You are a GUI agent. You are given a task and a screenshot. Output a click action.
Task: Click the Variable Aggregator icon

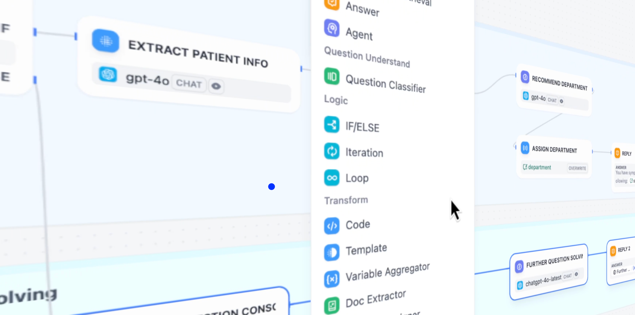(x=332, y=279)
